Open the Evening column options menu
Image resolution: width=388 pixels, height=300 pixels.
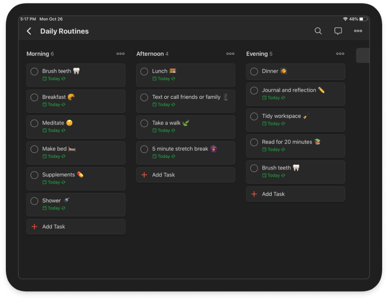340,54
